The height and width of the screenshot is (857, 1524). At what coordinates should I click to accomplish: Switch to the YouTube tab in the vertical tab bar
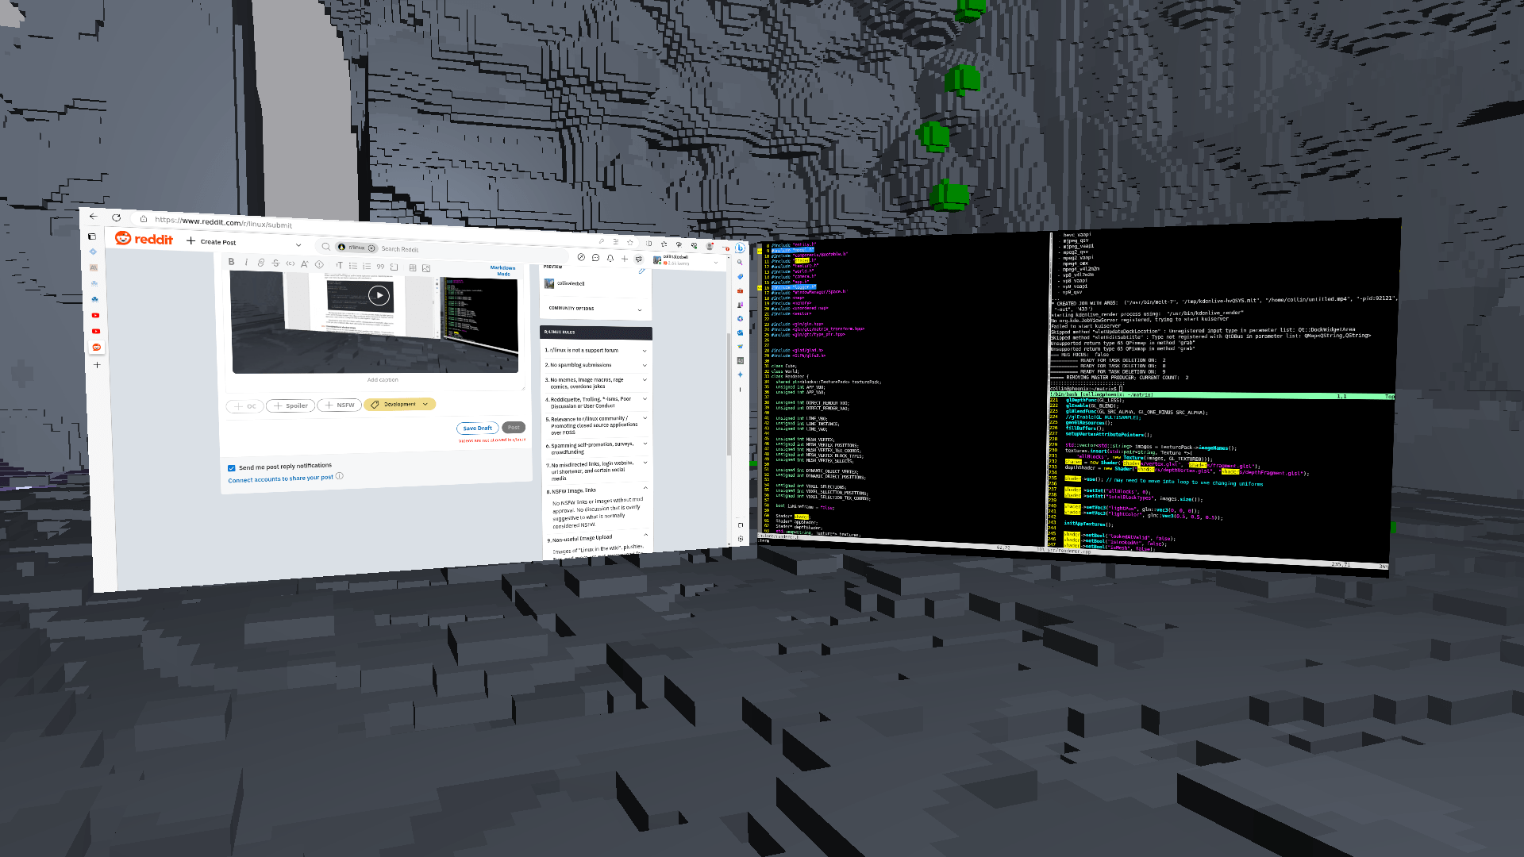(x=95, y=315)
